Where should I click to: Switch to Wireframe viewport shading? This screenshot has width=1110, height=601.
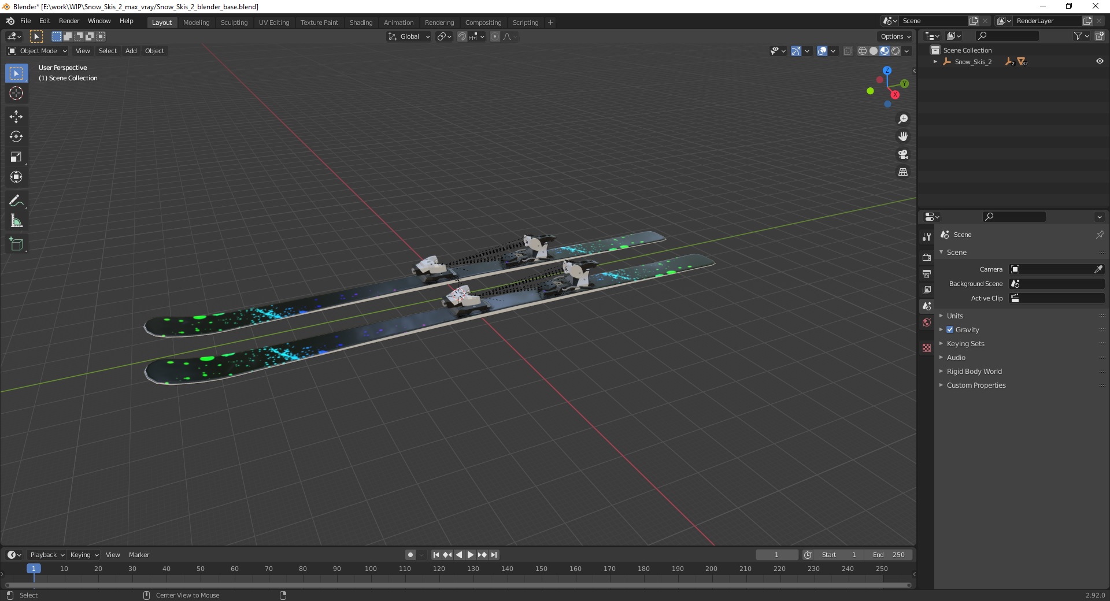(x=863, y=51)
